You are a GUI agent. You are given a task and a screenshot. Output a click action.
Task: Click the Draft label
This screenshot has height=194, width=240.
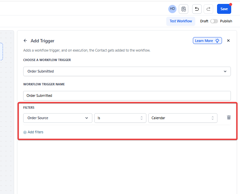204,21
